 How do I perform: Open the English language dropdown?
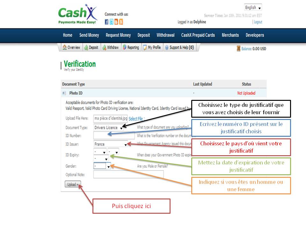coord(253,8)
